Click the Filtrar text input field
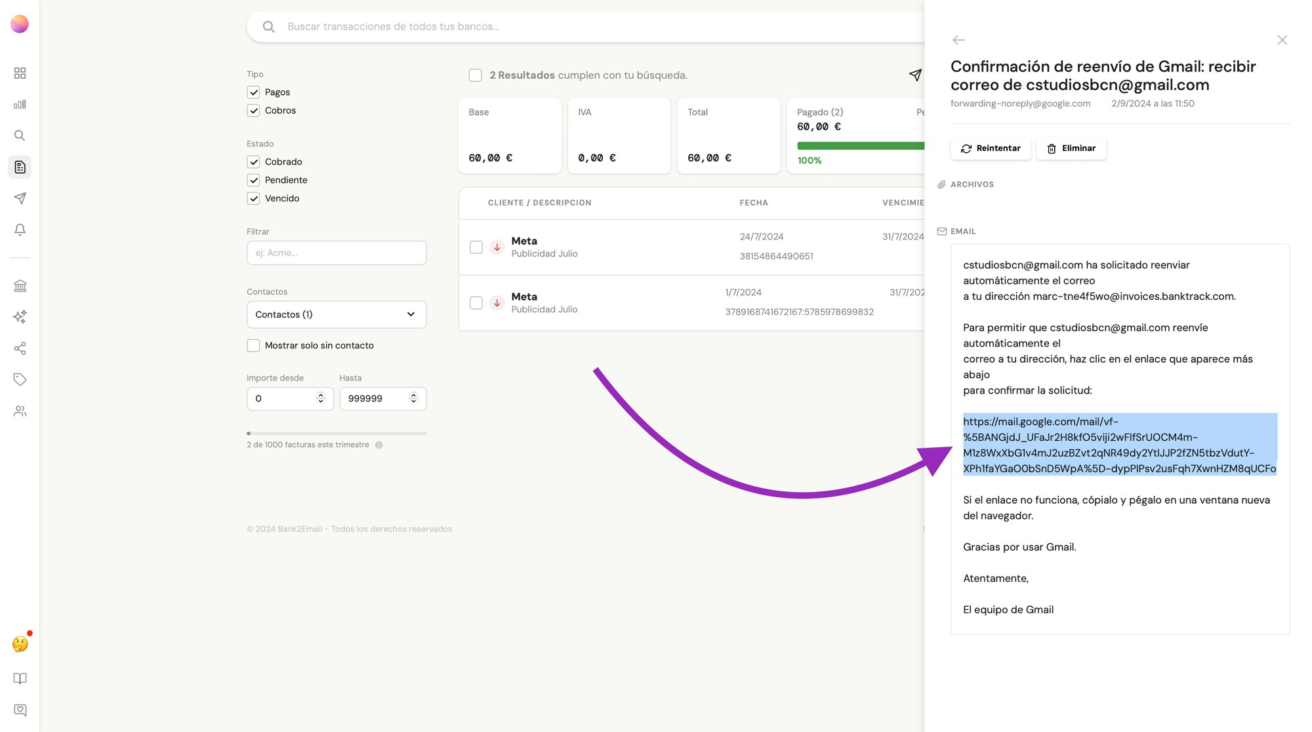This screenshot has width=1312, height=732. [x=337, y=253]
